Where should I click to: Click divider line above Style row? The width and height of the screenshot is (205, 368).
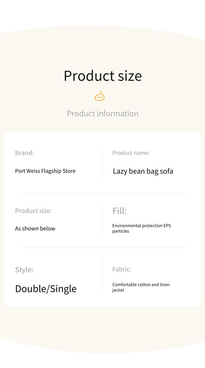pyautogui.click(x=103, y=248)
